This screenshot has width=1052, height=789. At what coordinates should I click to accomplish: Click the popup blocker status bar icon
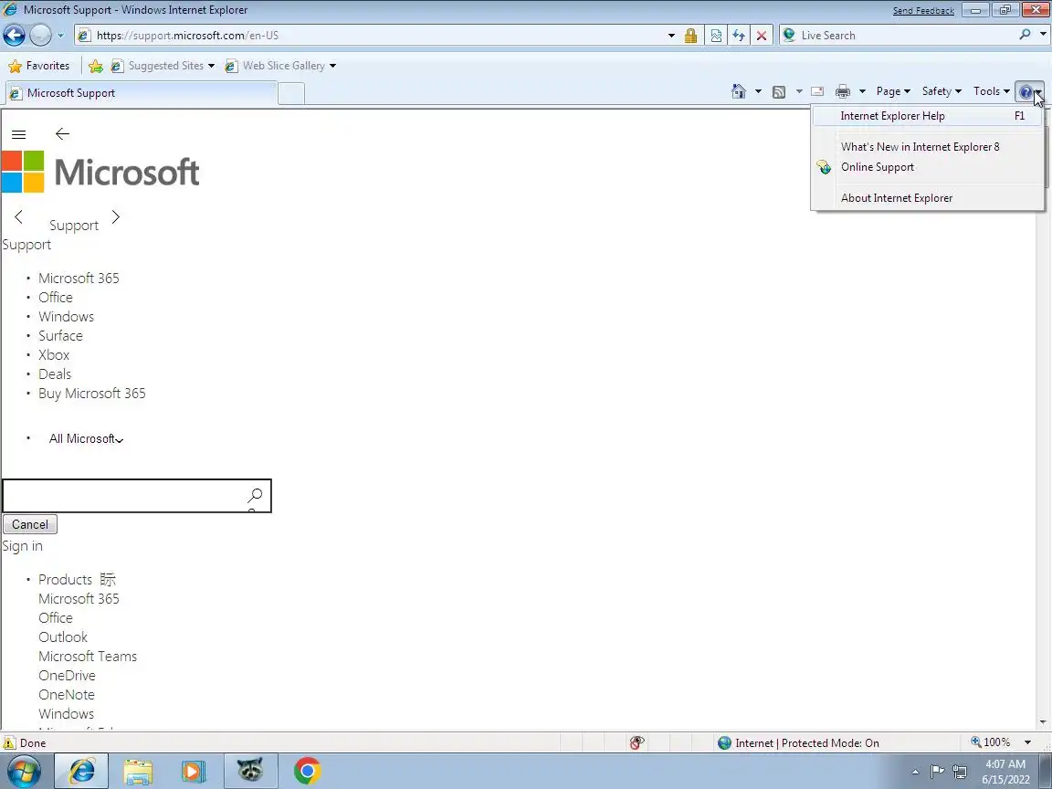[636, 742]
